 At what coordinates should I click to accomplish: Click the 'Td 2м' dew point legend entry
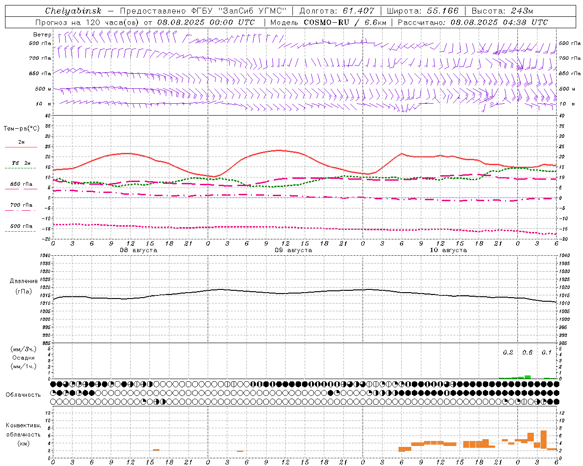pos(21,163)
